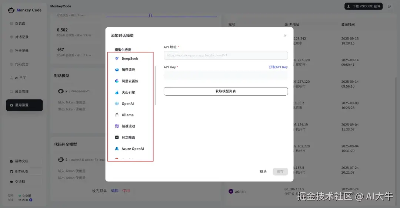Click the 仪表盘 sidebar icon
This screenshot has height=208, width=400.
11,23
